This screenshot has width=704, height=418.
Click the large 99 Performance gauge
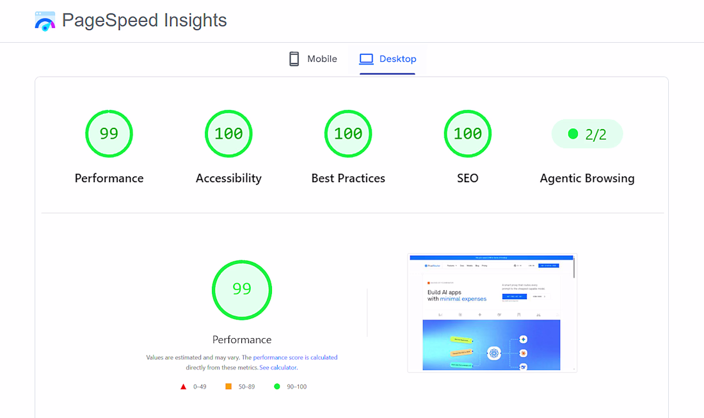tap(242, 290)
